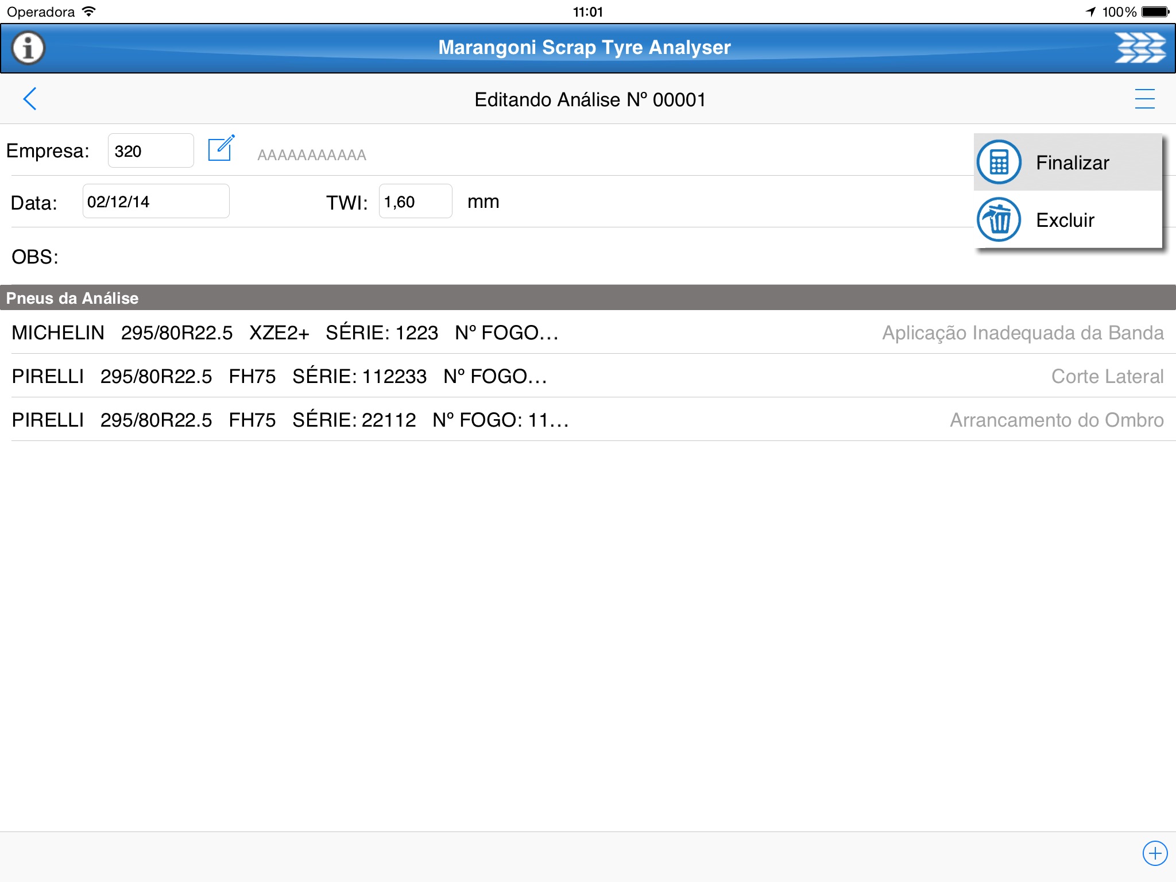Open the PIRELLI SÉRIE: 112233 row
This screenshot has height=882, width=1176.
588,376
